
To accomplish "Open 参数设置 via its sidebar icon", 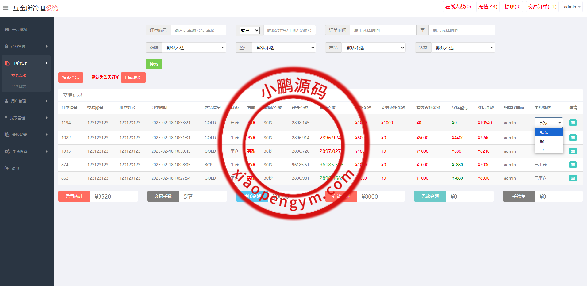I will tap(7, 134).
